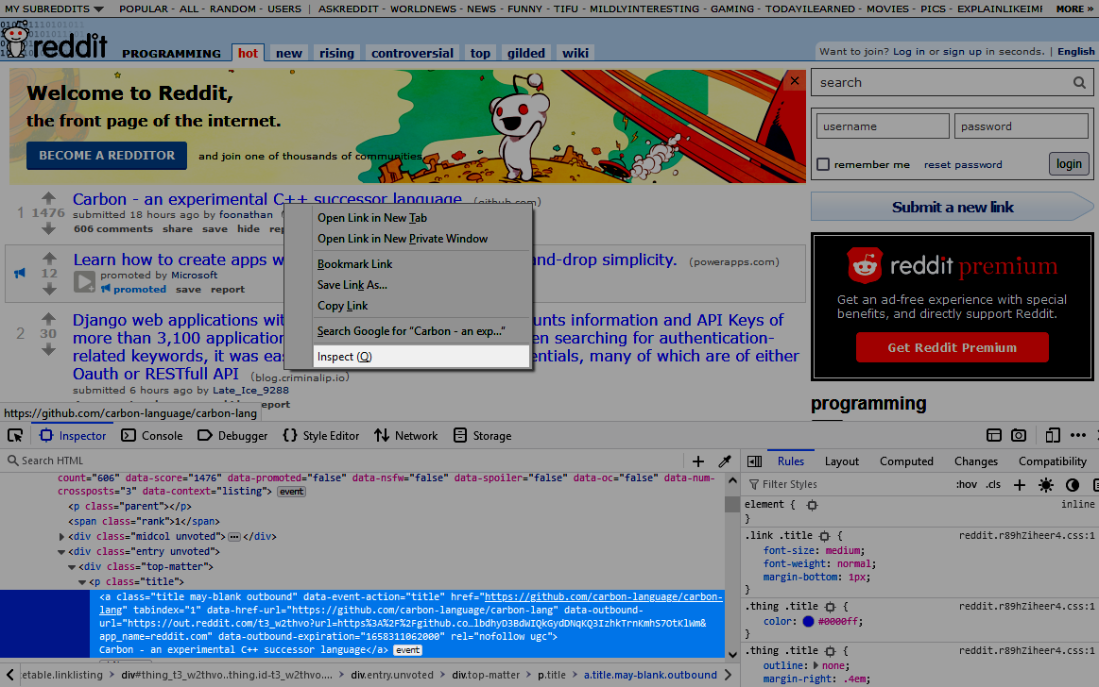Toggle light color scheme simulation sun icon
The height and width of the screenshot is (687, 1099).
[x=1046, y=485]
